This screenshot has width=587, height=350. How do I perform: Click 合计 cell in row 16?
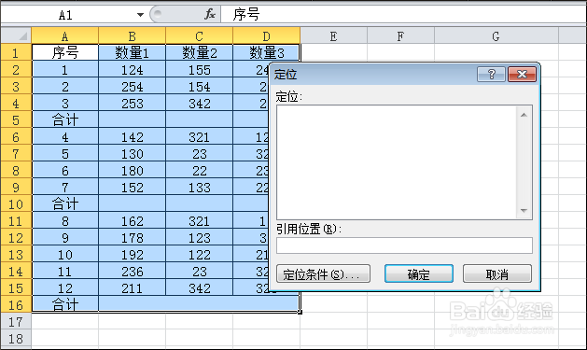coord(65,304)
